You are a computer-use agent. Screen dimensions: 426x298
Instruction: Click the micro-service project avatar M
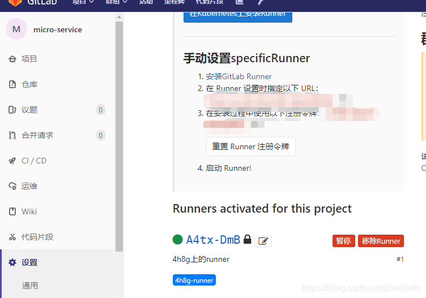pos(16,29)
